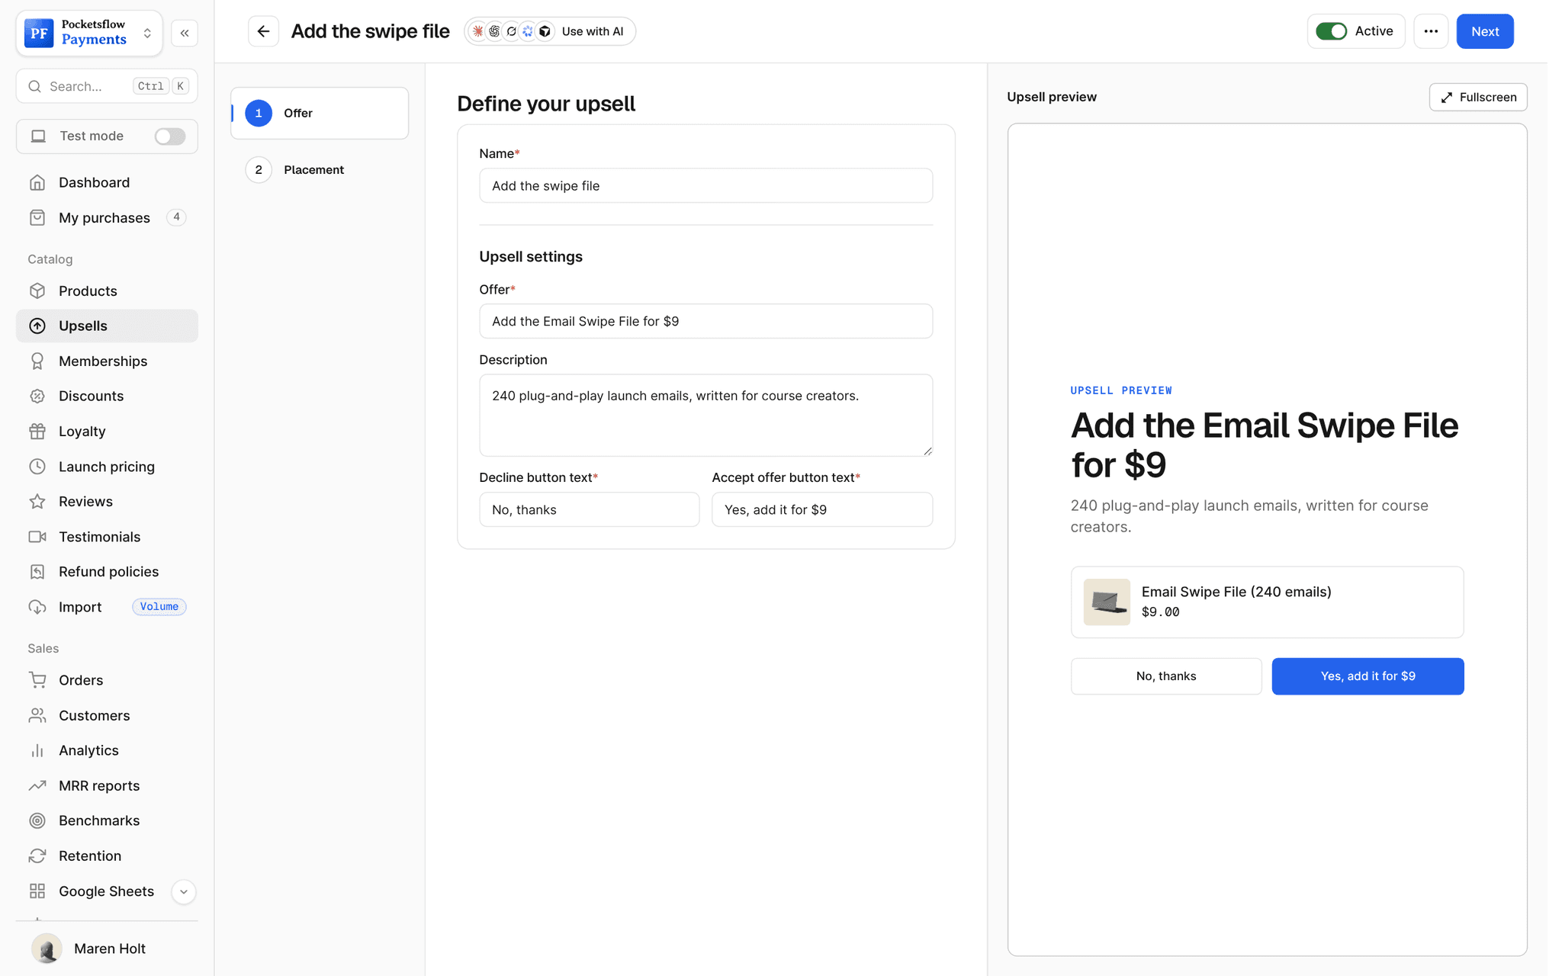The height and width of the screenshot is (976, 1562).
Task: Click the Reviews star icon
Action: tap(37, 501)
